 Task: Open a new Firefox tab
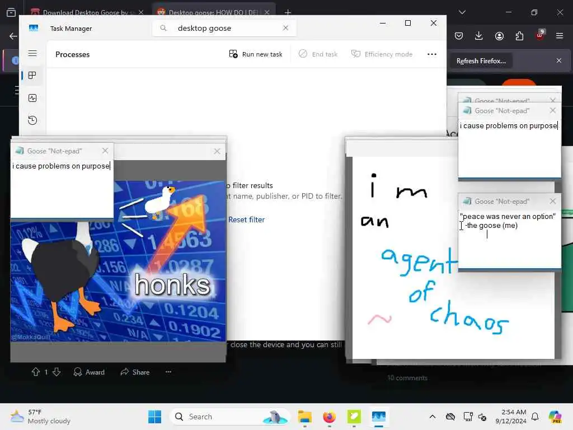point(288,12)
